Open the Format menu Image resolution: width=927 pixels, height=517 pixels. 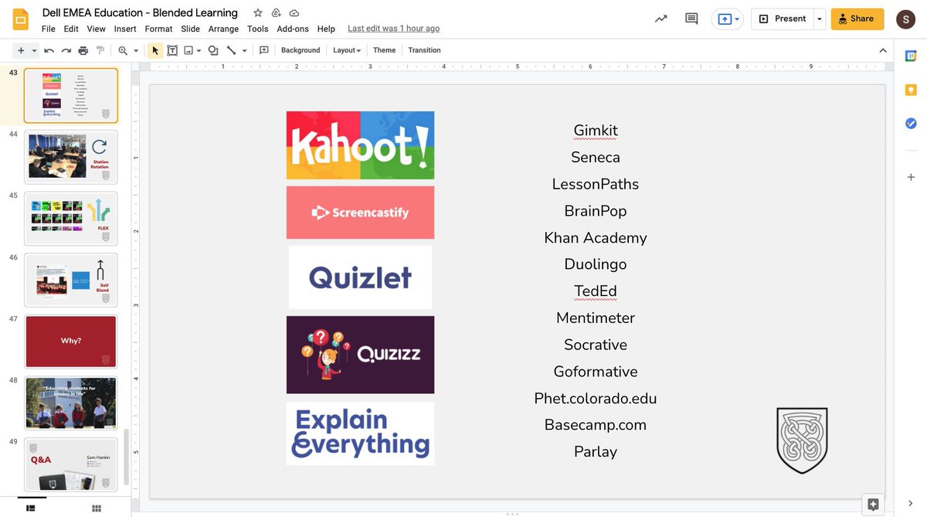[x=158, y=29]
